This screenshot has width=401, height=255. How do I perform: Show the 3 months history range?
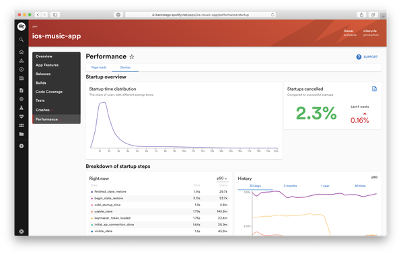coord(290,186)
